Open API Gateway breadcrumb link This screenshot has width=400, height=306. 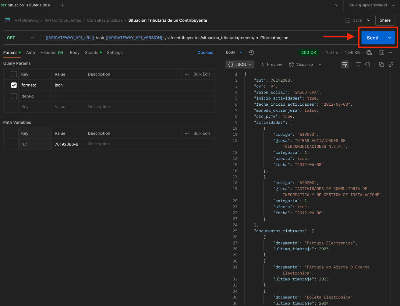point(27,20)
